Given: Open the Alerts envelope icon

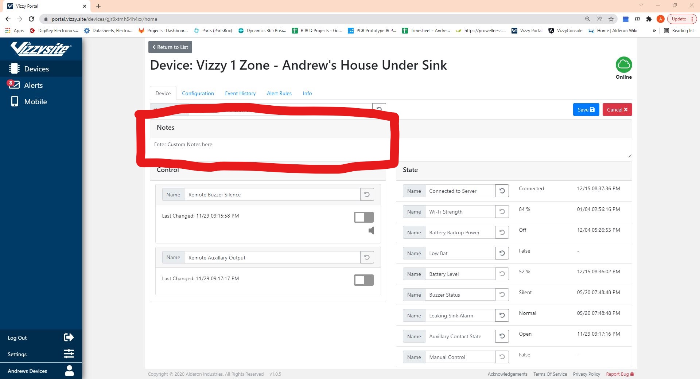Looking at the screenshot, I should point(14,85).
